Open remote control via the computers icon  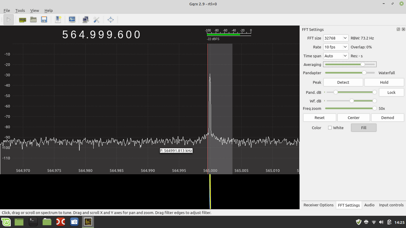(85, 19)
